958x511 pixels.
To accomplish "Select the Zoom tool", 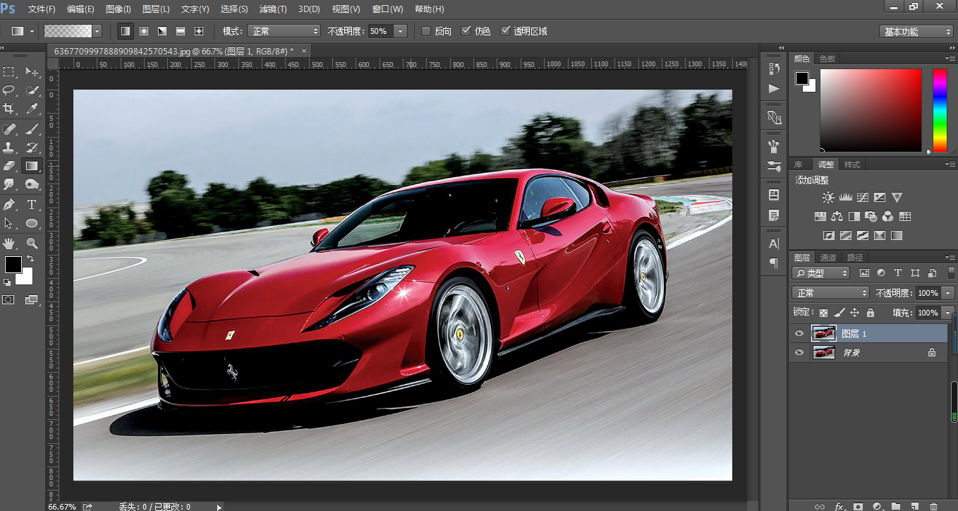I will (x=32, y=244).
